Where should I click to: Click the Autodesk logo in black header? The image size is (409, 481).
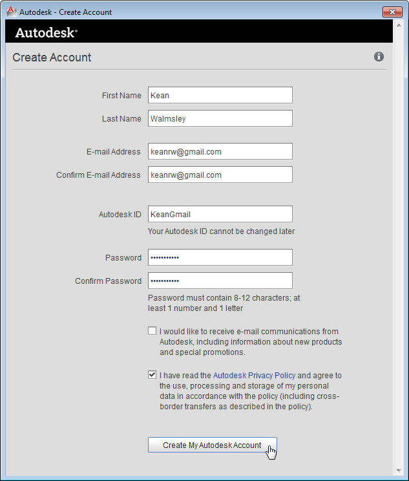(x=46, y=33)
